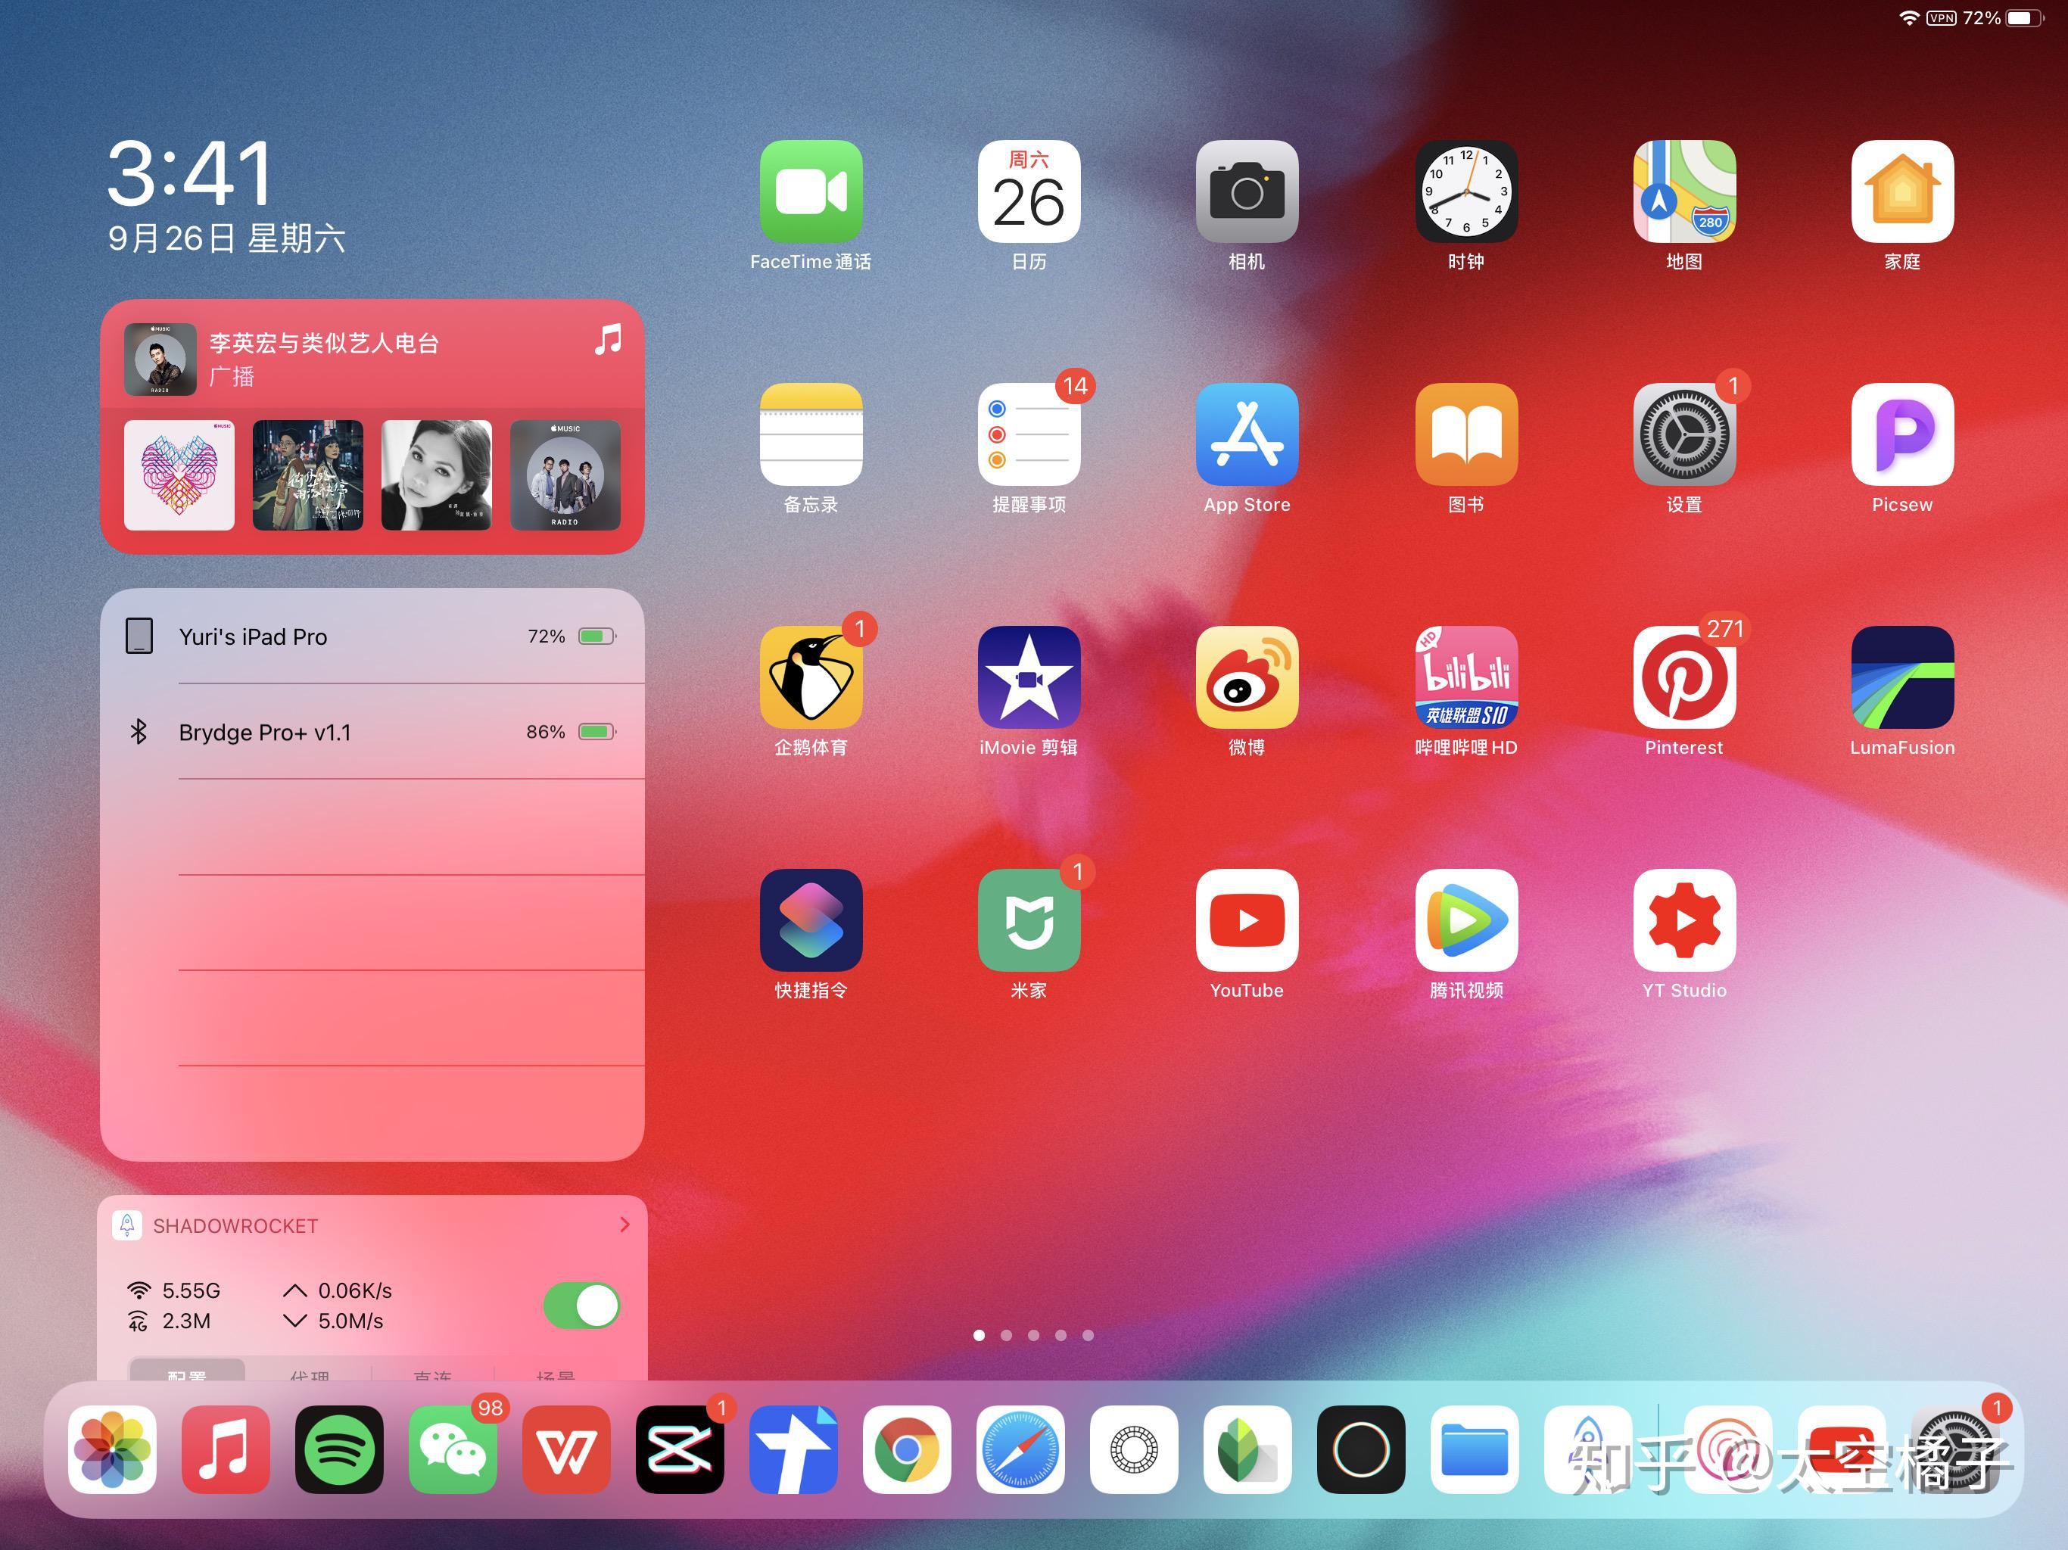
Task: Open the 设置 settings app on home screen
Action: pos(1683,434)
